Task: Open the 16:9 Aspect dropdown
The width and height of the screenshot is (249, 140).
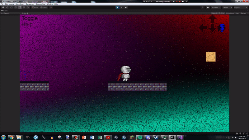Action: pyautogui.click(x=10, y=13)
